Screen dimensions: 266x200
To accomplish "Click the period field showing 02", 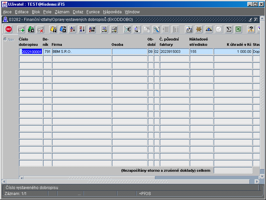I will pos(156,51).
